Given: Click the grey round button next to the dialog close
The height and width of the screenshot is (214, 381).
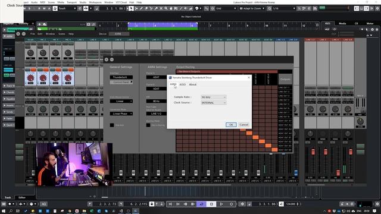Looking at the screenshot, I should [x=112, y=59].
